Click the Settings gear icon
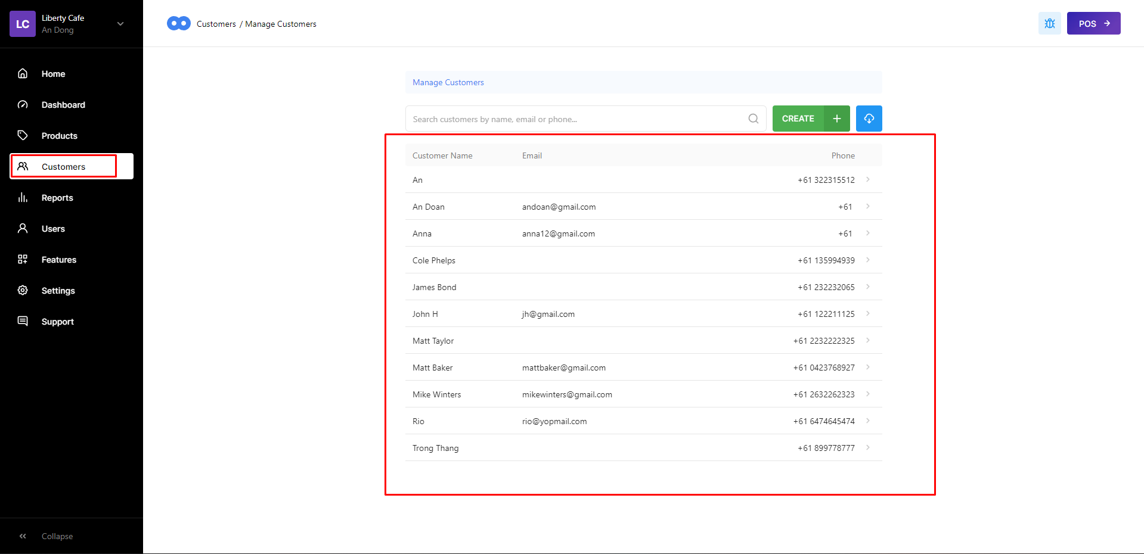 click(x=23, y=290)
